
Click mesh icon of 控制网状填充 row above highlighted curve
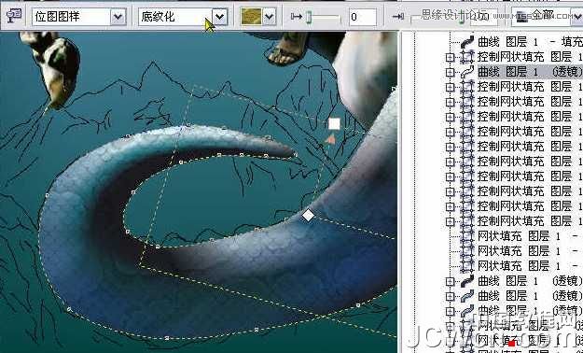click(467, 57)
